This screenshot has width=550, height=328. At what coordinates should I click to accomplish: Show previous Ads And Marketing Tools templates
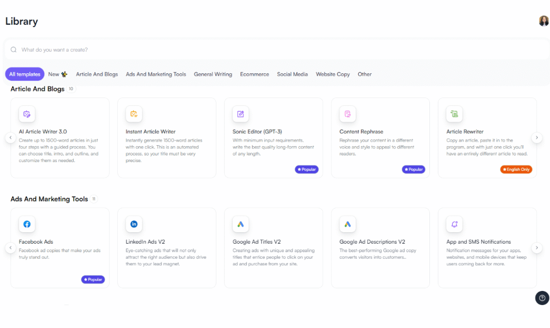[x=11, y=248]
